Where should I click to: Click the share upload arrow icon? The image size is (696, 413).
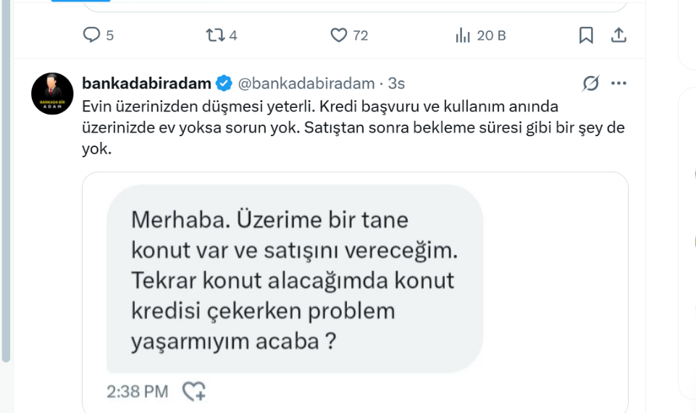[x=619, y=35]
